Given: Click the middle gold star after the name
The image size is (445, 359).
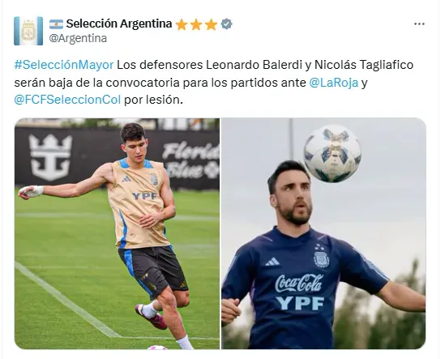Looking at the screenshot, I should pyautogui.click(x=196, y=24).
